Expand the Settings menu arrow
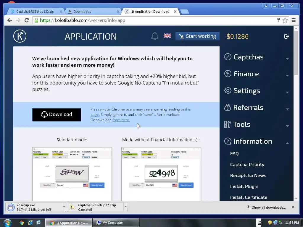303x227 pixels. (x=287, y=92)
